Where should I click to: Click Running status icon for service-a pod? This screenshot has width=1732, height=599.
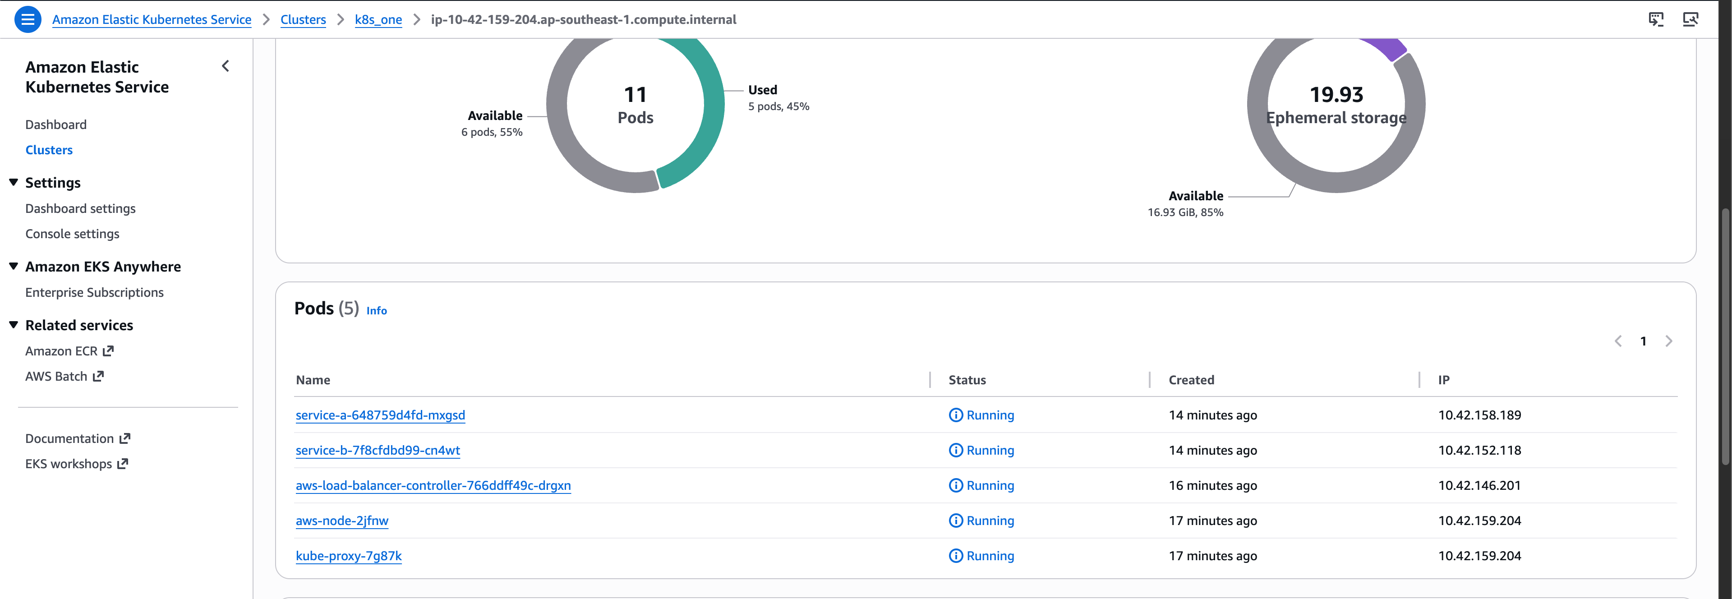click(x=955, y=415)
